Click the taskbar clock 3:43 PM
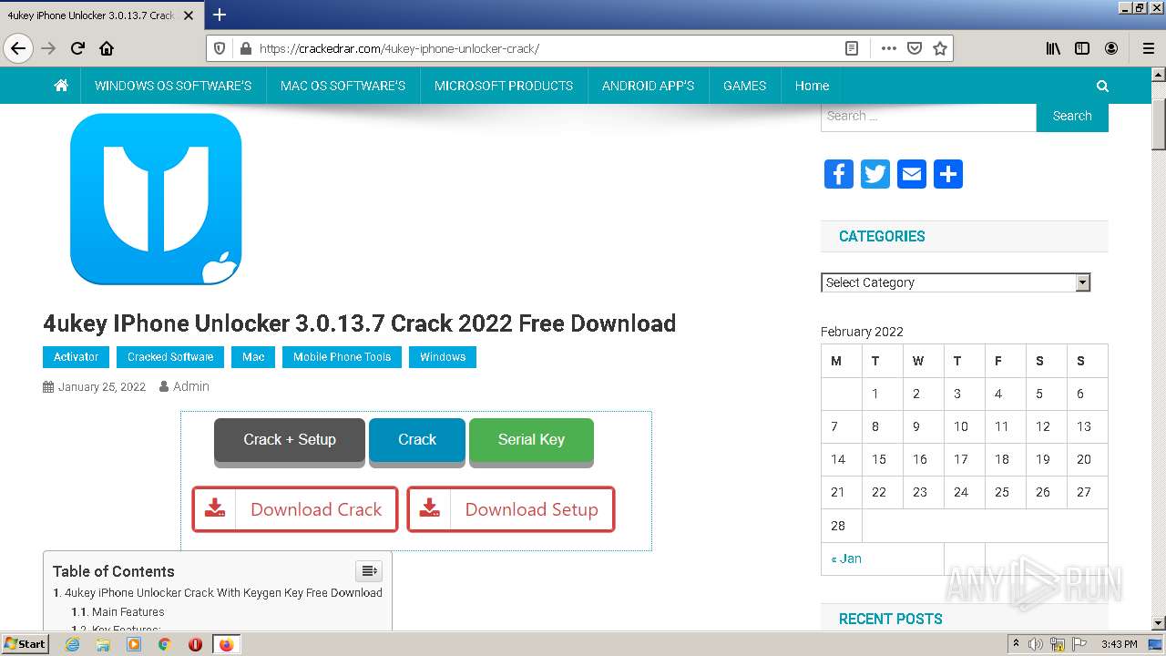Screen dimensions: 1166x656 (x=1119, y=644)
